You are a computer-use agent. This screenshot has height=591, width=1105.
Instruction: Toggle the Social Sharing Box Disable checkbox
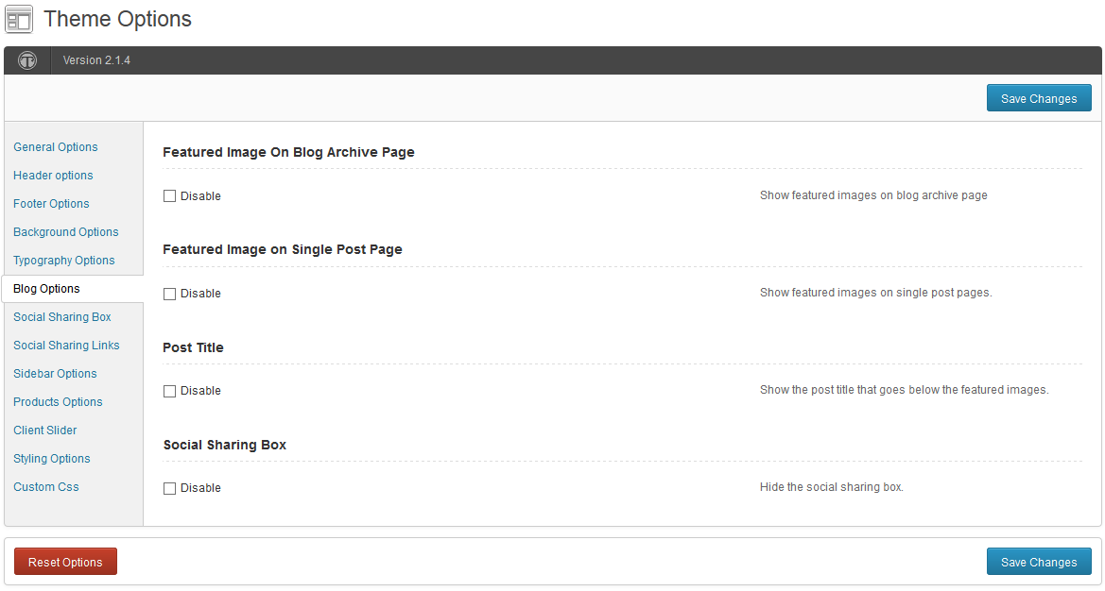coord(170,488)
